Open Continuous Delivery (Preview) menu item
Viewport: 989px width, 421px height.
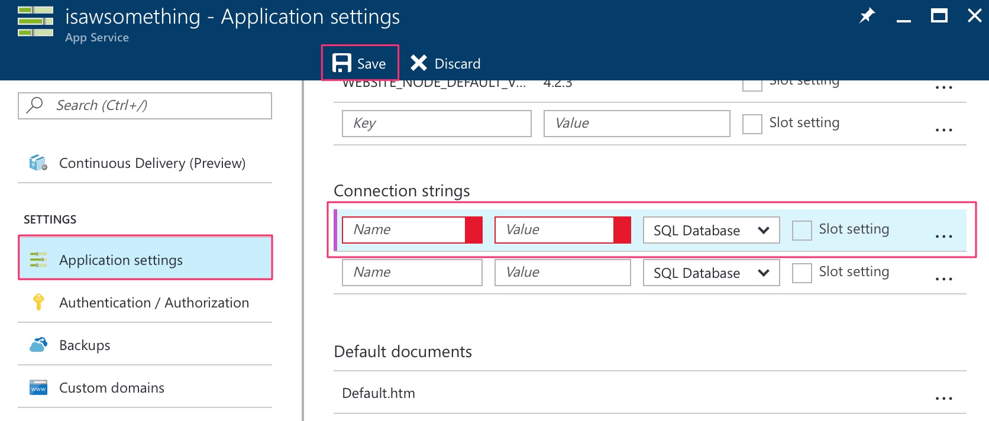tap(145, 163)
